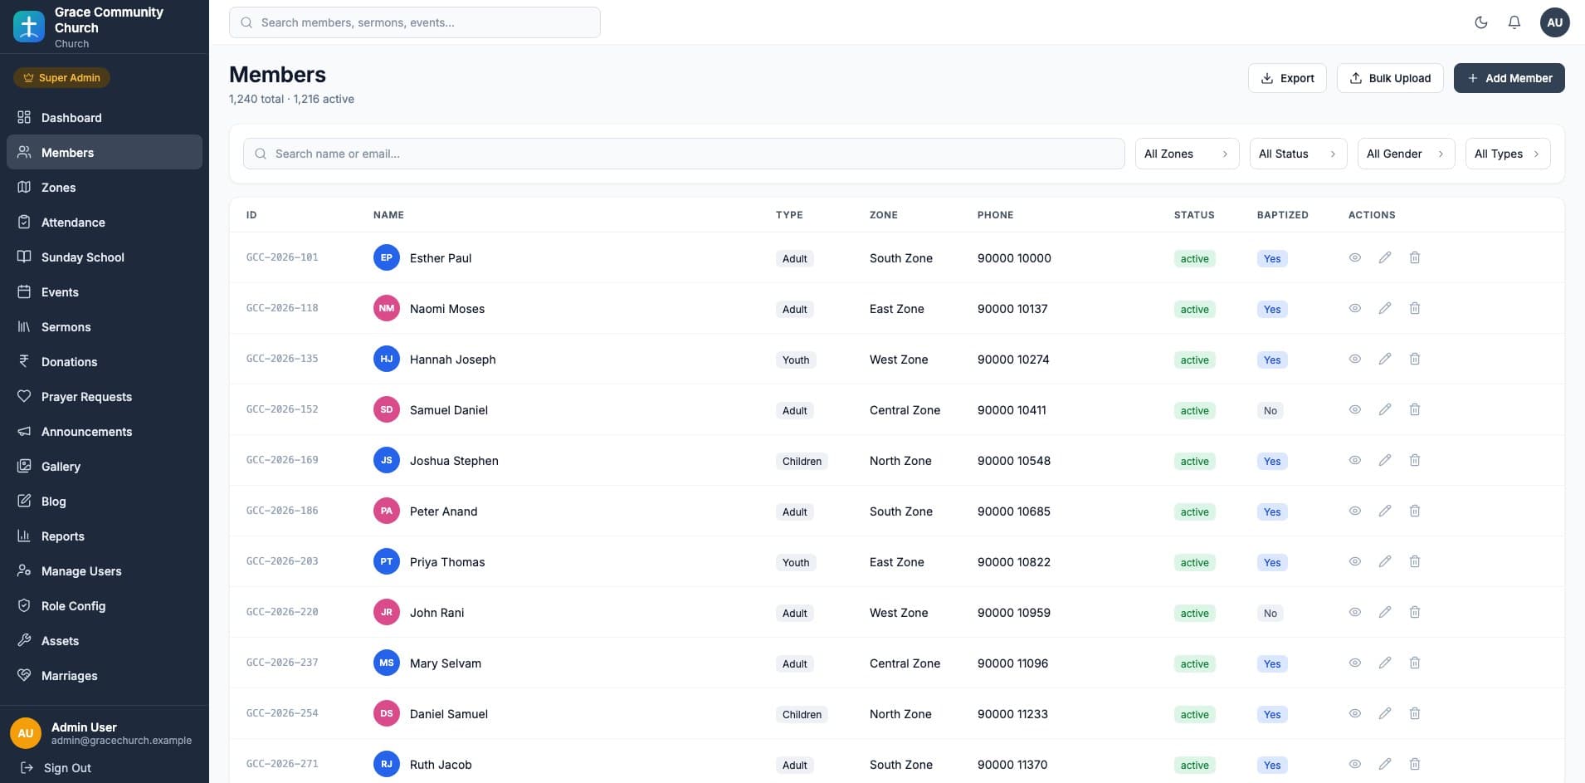The width and height of the screenshot is (1585, 783).
Task: View Peter Anand via eye icon
Action: (x=1355, y=511)
